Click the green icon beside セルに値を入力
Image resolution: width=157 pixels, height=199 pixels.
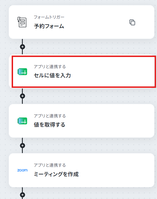[23, 72]
